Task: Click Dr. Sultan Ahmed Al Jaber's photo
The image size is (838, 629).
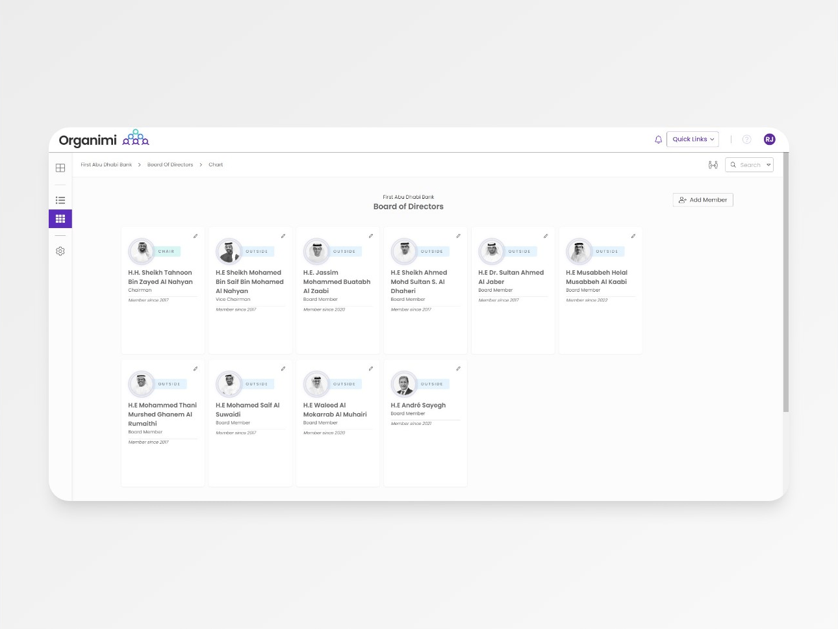Action: pos(492,251)
